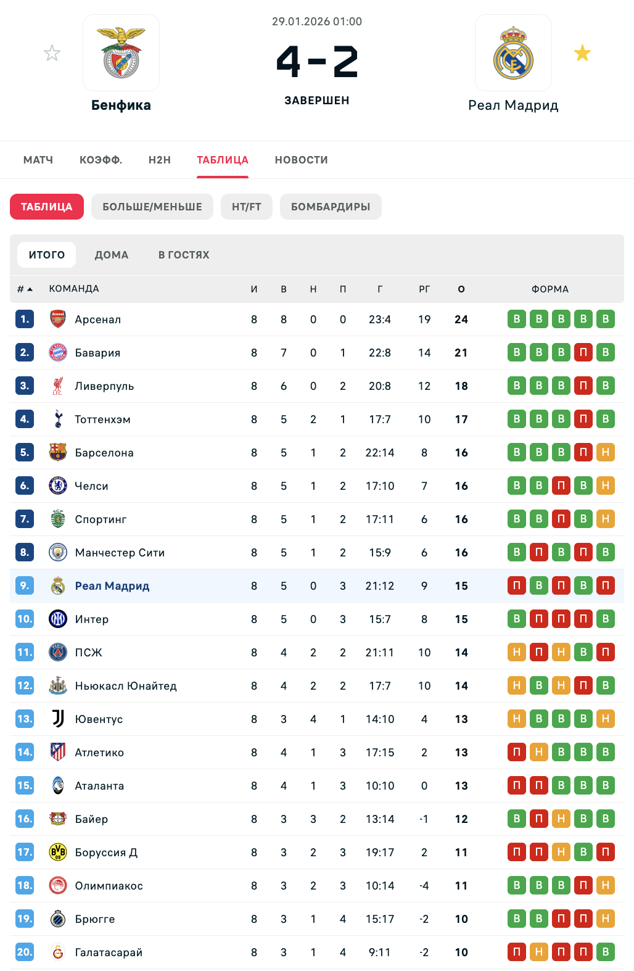Click the Juventus logo in standings
Screen dimensions: 634x971
58,719
